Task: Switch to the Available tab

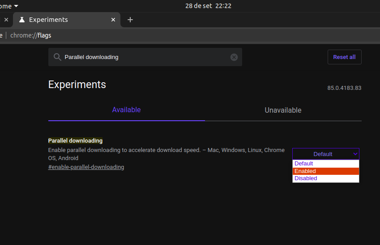Action: [127, 110]
